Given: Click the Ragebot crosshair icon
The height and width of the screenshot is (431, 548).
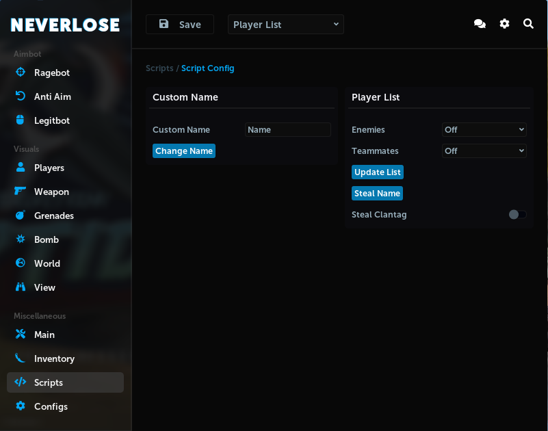Looking at the screenshot, I should click(21, 73).
